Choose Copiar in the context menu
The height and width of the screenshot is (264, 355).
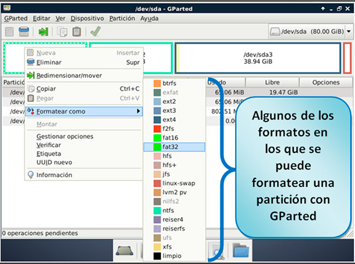coord(84,88)
